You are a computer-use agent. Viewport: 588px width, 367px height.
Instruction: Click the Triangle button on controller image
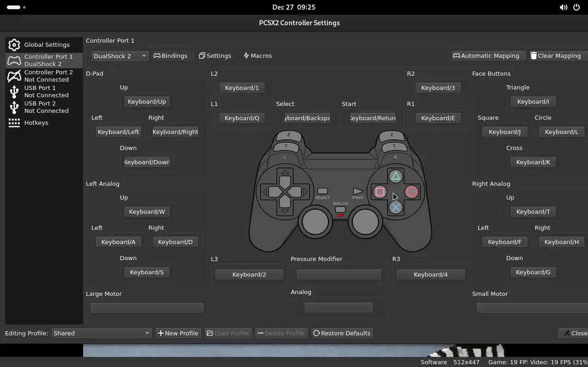pos(396,176)
